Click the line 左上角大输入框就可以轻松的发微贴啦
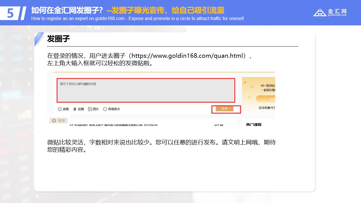 pyautogui.click(x=100, y=63)
